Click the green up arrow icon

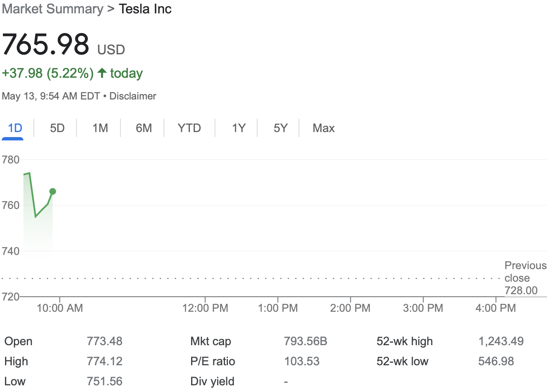click(102, 73)
